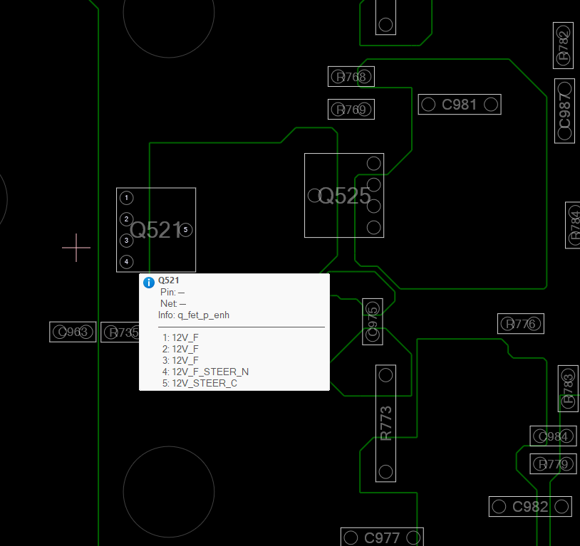Select resistor R769
The height and width of the screenshot is (546, 580).
[x=351, y=110]
